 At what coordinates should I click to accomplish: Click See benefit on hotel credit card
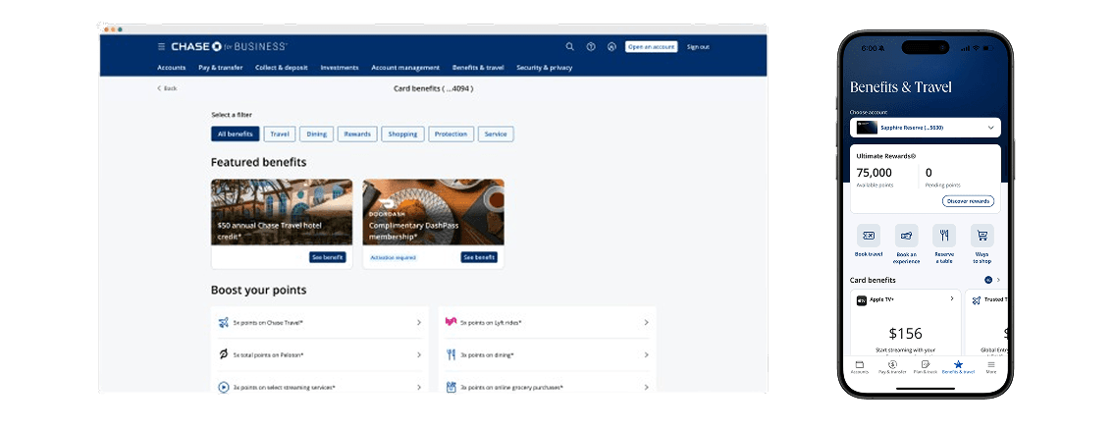(327, 257)
